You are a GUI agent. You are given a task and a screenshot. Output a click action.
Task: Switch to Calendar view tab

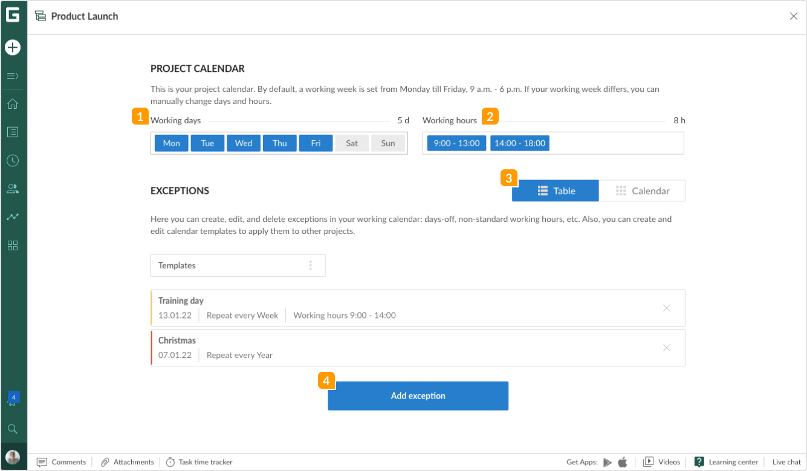click(x=642, y=190)
